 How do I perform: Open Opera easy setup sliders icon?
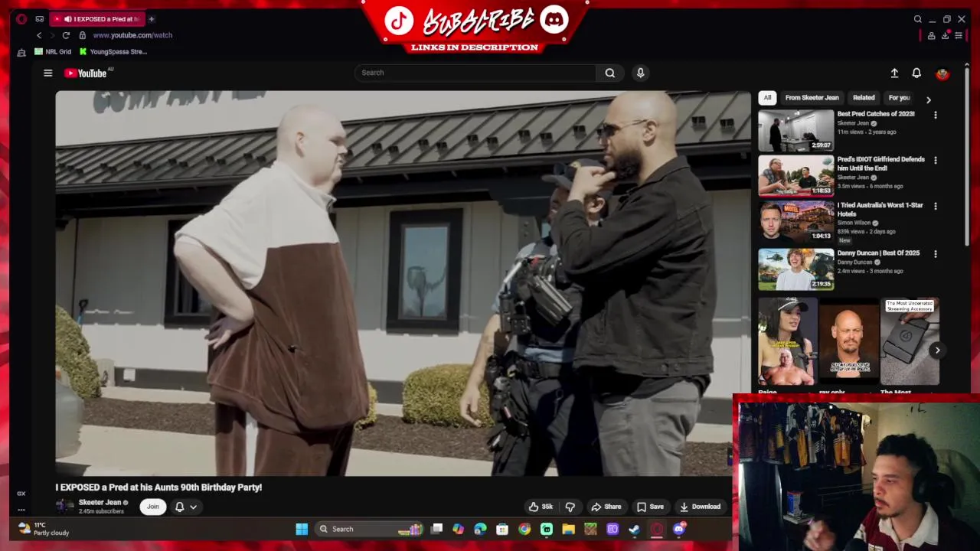click(x=959, y=35)
